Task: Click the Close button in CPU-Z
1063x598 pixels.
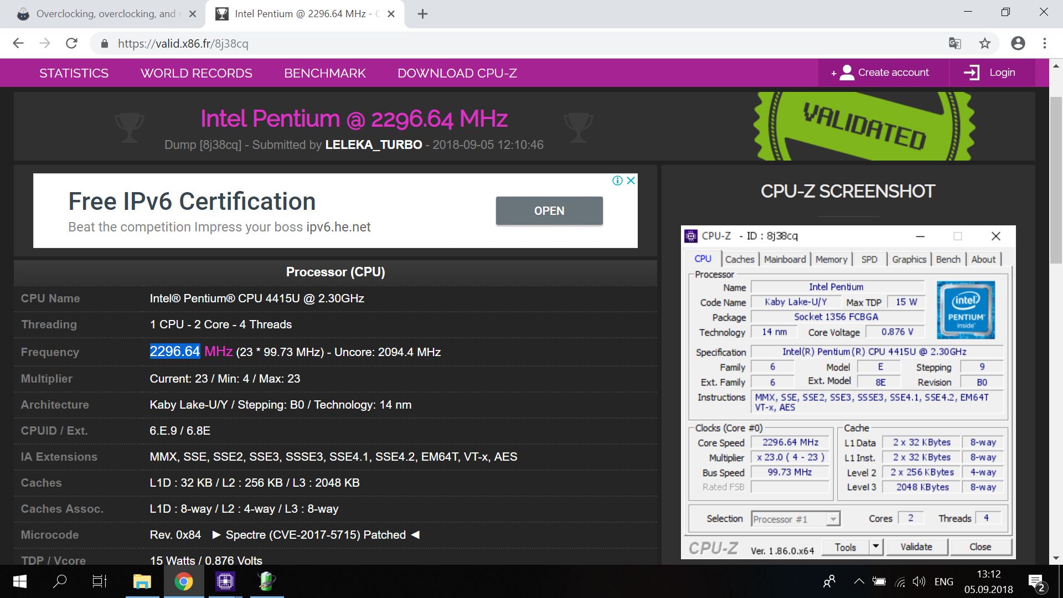Action: 980,547
